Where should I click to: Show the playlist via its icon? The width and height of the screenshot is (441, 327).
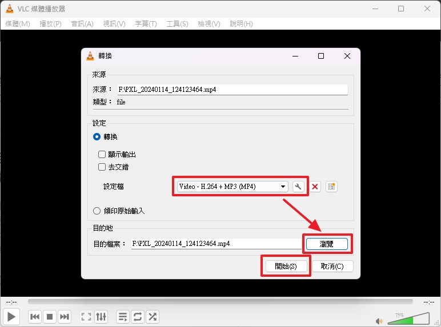pyautogui.click(x=123, y=316)
